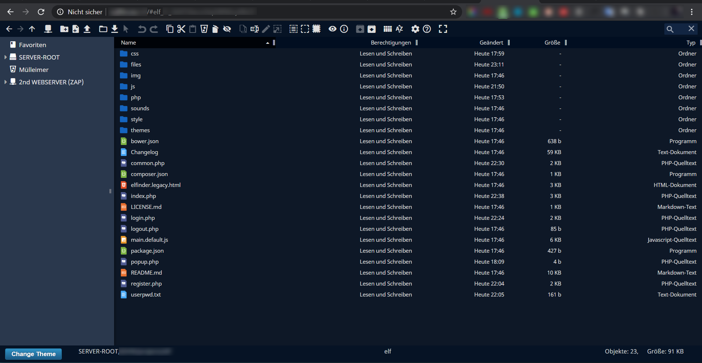Bookmark this page with star icon
Image resolution: width=702 pixels, height=363 pixels.
(x=453, y=12)
